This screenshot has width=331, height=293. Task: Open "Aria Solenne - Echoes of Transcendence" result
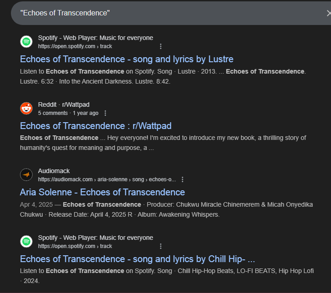[x=103, y=192]
